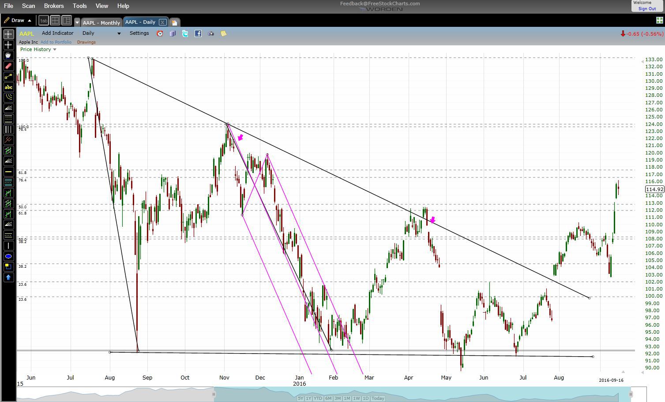Switch to single tab layout

point(44,21)
